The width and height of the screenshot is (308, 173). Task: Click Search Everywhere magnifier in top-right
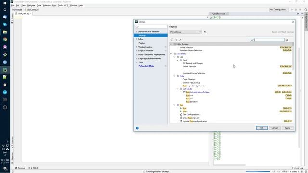click(x=306, y=10)
